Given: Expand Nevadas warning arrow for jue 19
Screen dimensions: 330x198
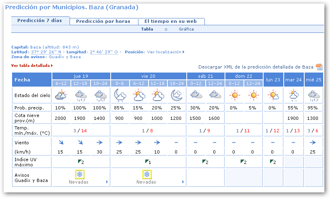Looking at the screenshot, I should [x=107, y=182].
